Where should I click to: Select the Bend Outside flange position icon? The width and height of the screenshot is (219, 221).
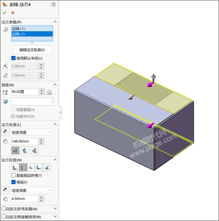pyautogui.click(x=31, y=167)
